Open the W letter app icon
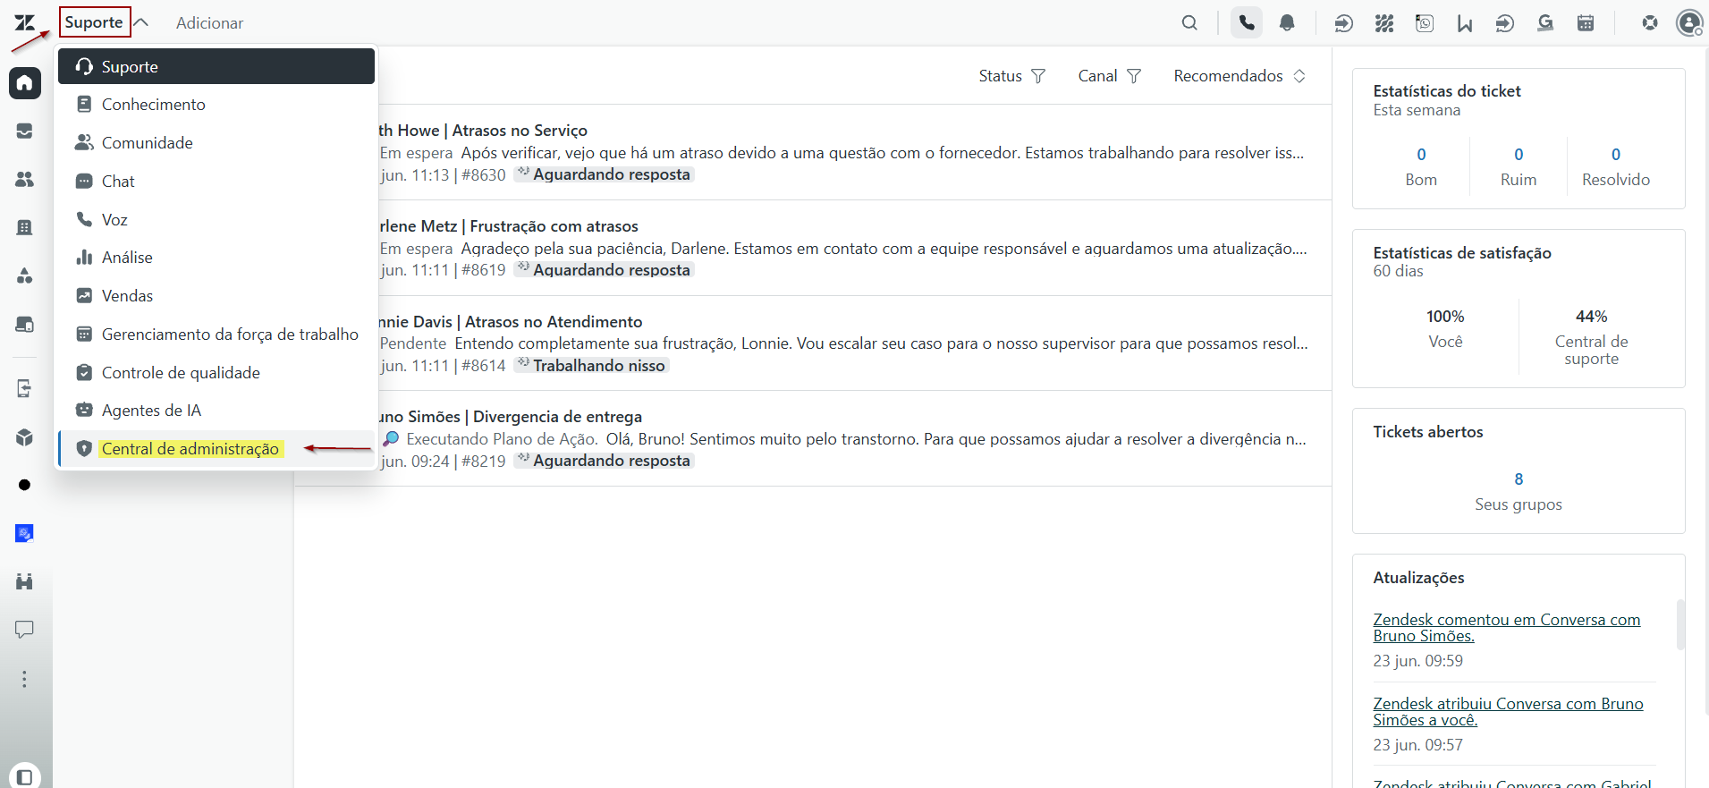 coord(1465,23)
